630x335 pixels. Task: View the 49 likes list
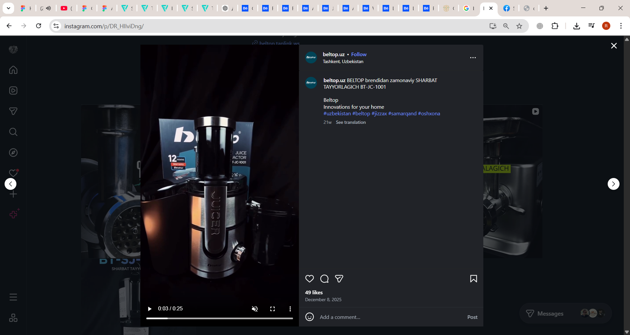pos(314,292)
